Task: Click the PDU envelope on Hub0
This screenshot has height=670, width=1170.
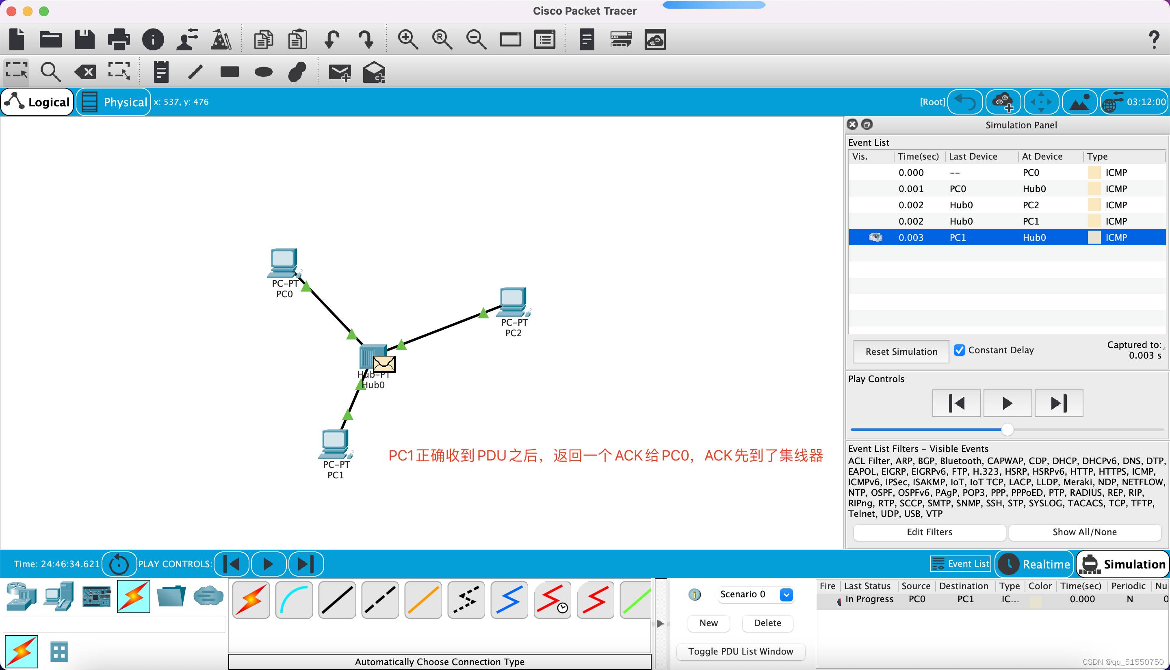Action: 384,364
